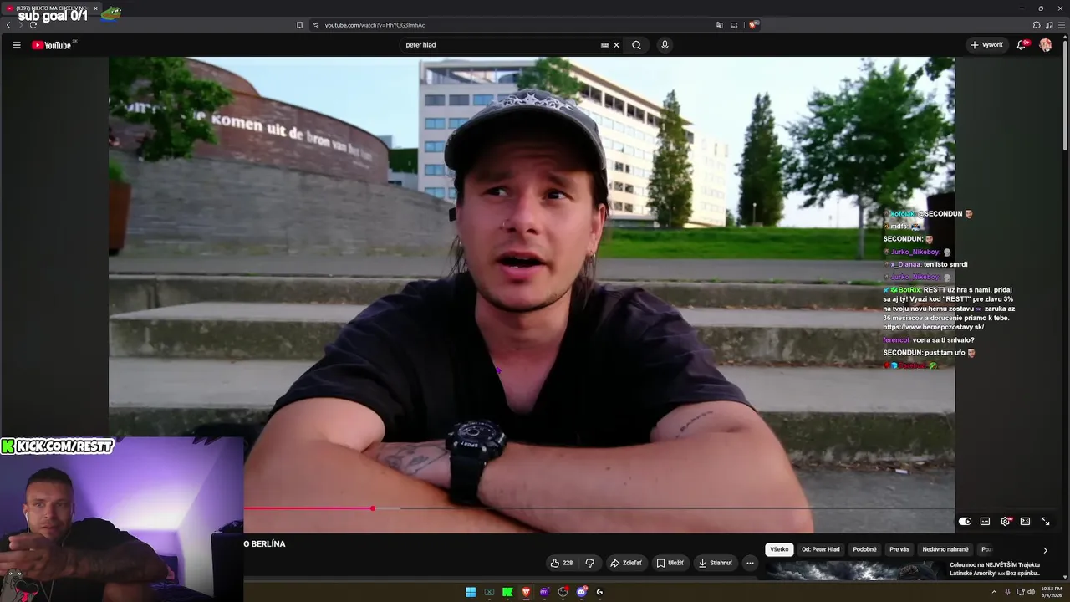Save the video with Uložiť

click(670, 563)
